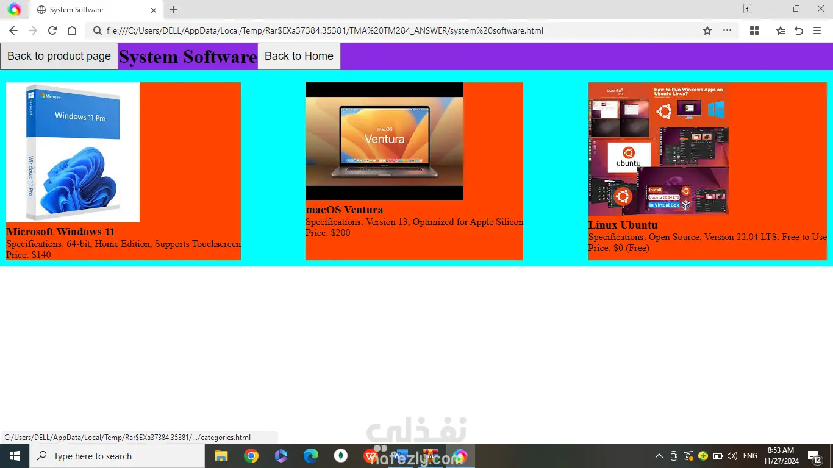Bookmark this page with the star

pyautogui.click(x=707, y=30)
